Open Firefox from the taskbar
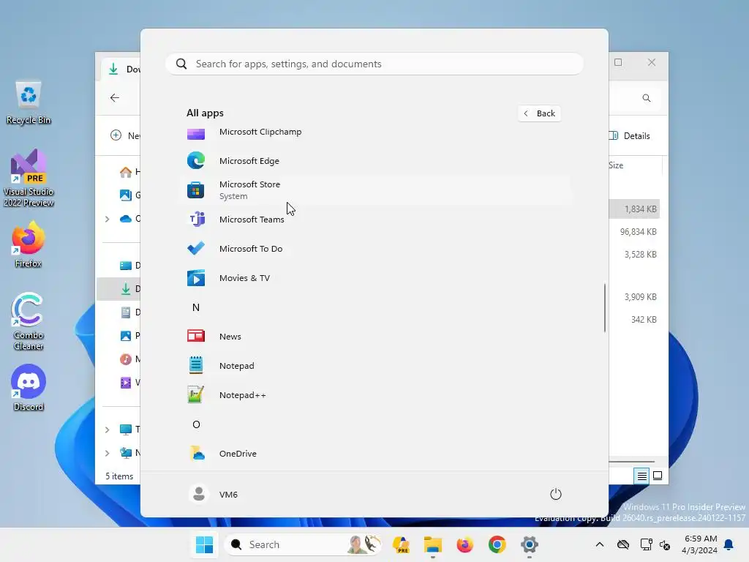749x562 pixels. pos(464,544)
